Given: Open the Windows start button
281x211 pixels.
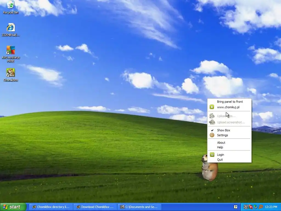Looking at the screenshot, I should click(13, 207).
